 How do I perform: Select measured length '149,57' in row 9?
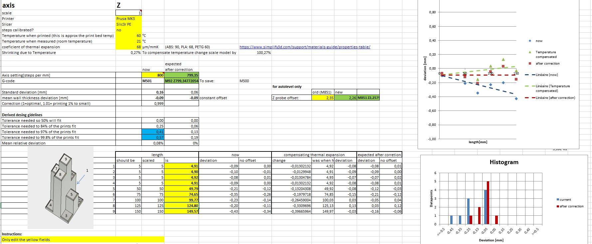tap(182, 211)
